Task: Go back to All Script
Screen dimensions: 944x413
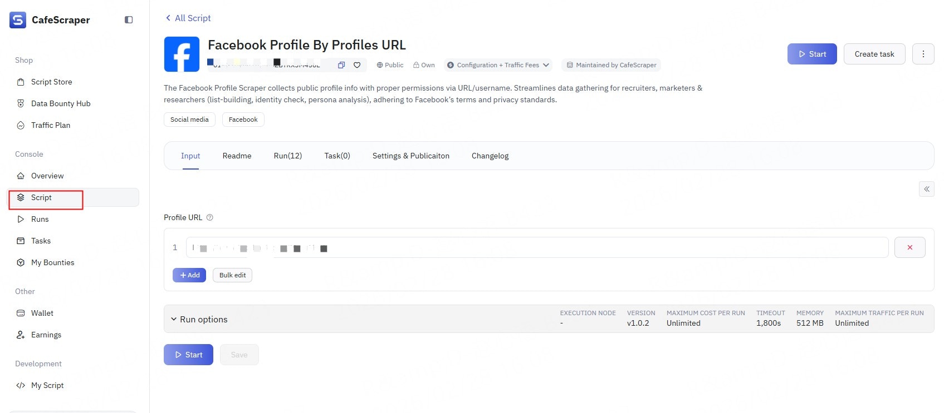Action: coord(188,18)
